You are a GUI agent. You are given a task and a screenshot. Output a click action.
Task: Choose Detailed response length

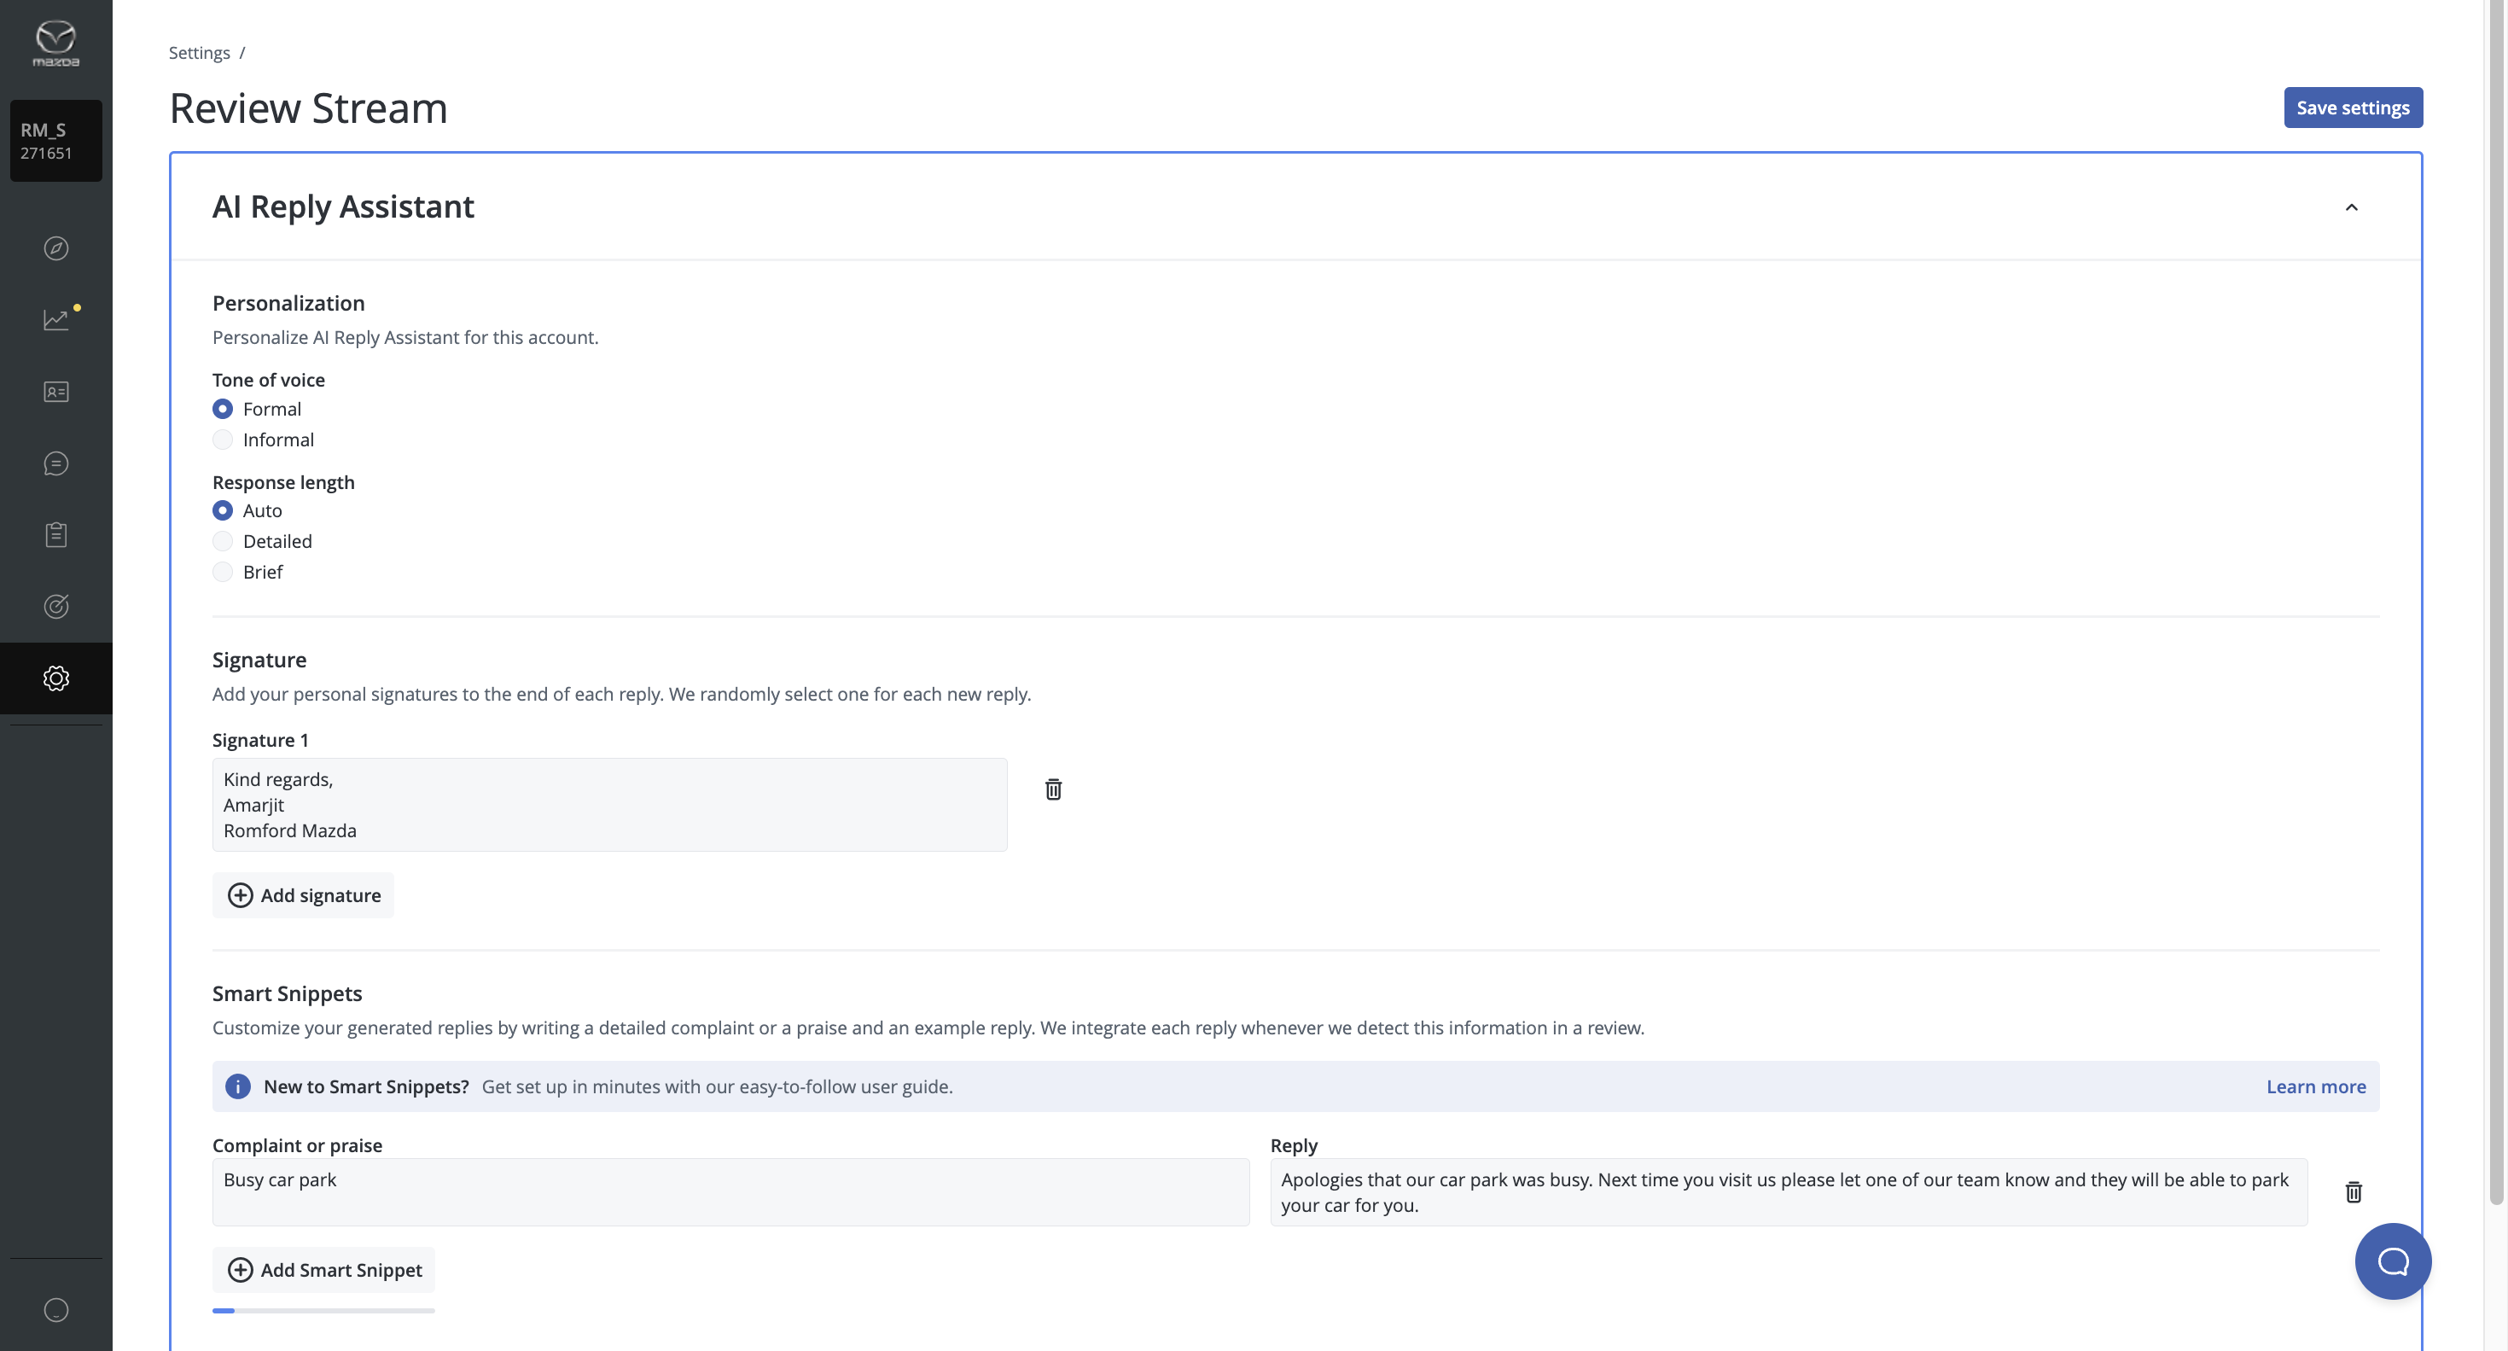222,542
